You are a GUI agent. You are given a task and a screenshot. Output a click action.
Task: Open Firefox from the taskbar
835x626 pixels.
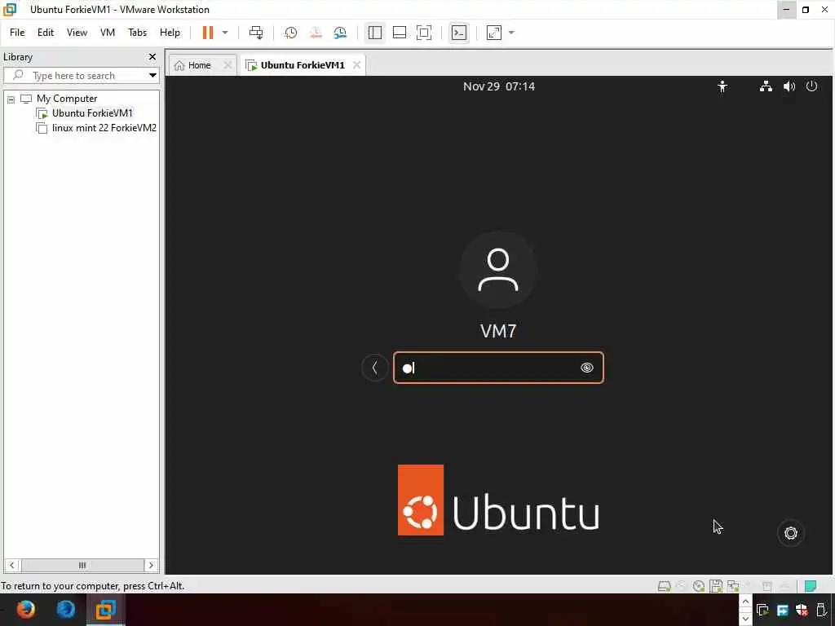tap(25, 610)
